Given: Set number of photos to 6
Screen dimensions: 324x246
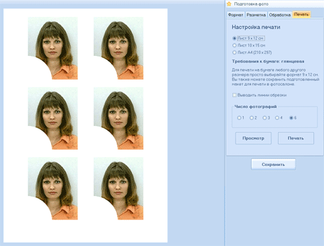Looking at the screenshot, I should (292, 118).
